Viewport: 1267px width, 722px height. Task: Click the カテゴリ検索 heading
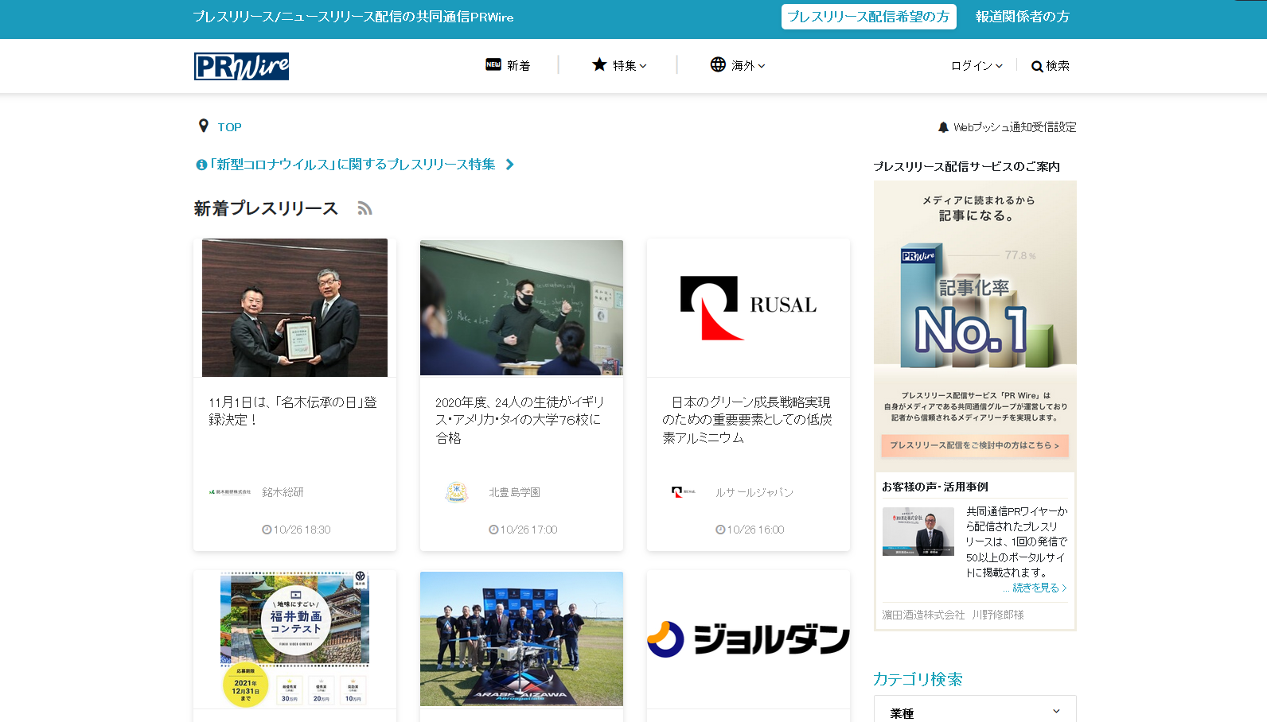tap(918, 679)
